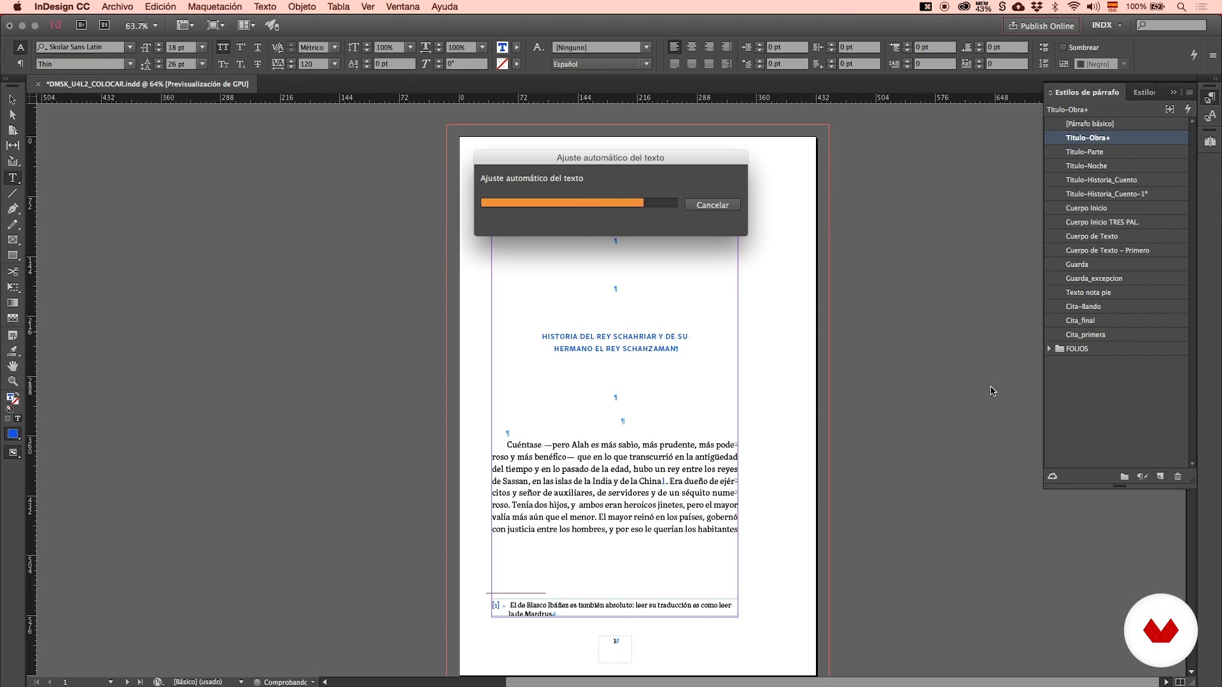Select the Titulo-Parte paragraph style
Viewport: 1222px width, 687px height.
click(1116, 152)
